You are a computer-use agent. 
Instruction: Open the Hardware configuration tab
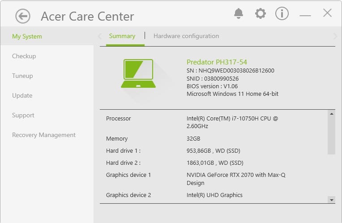coord(186,36)
